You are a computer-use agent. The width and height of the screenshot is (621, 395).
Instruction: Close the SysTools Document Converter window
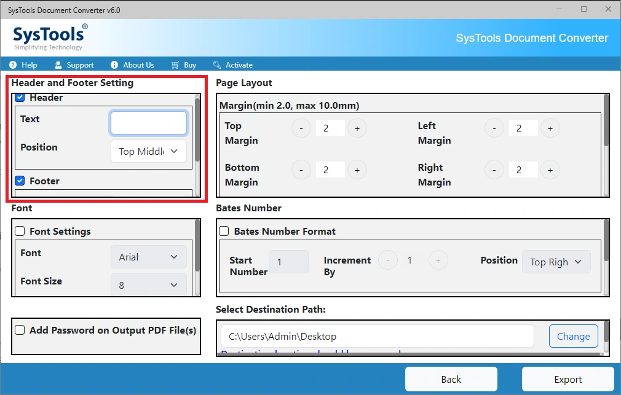(x=608, y=9)
